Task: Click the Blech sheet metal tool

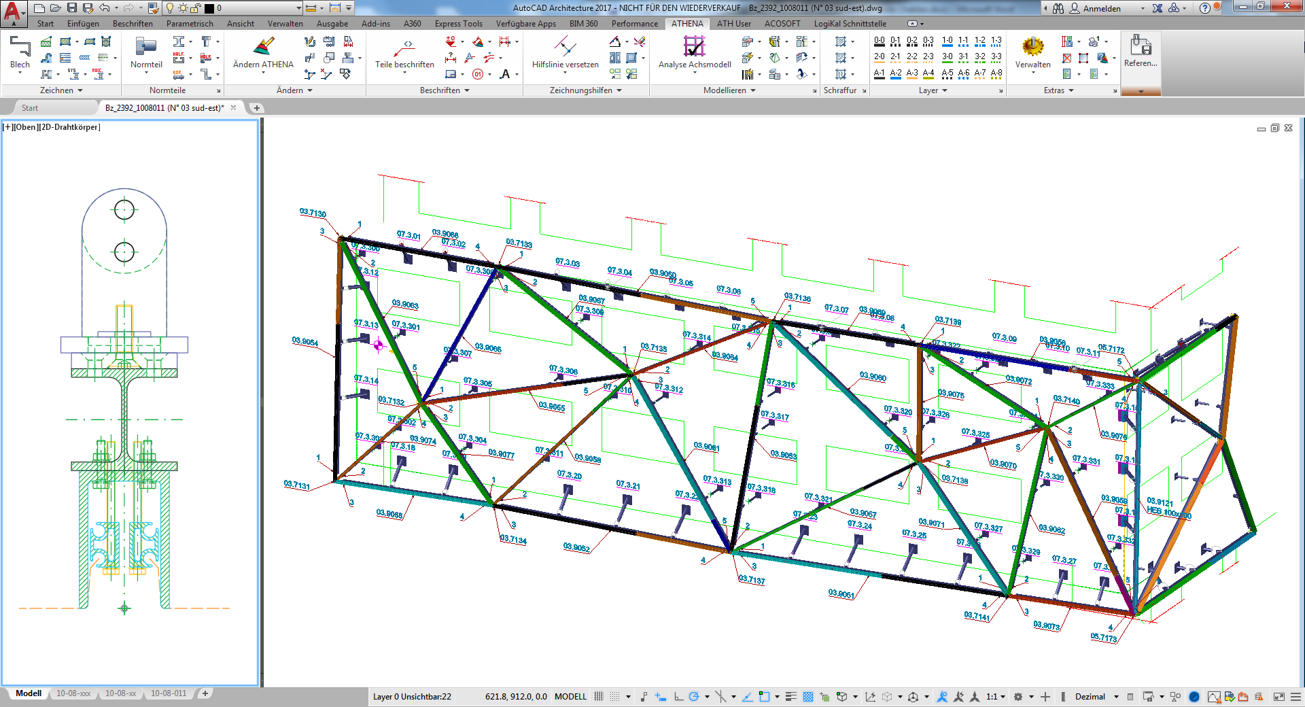Action: tap(20, 52)
